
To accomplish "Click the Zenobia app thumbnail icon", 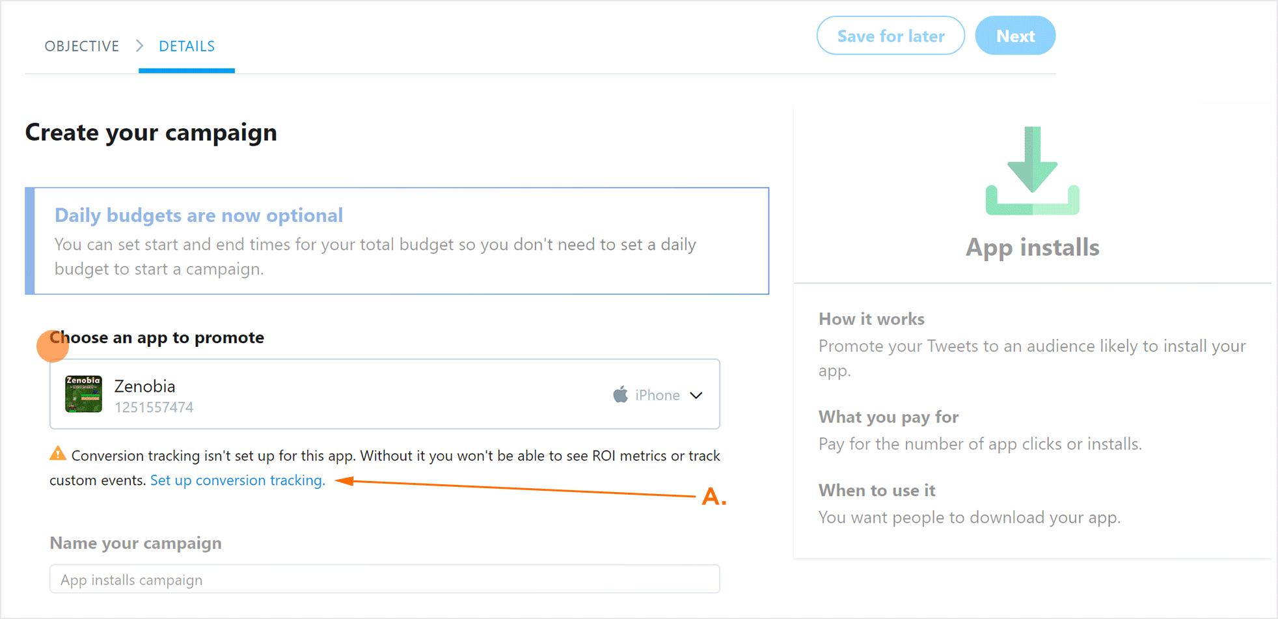I will coord(83,394).
